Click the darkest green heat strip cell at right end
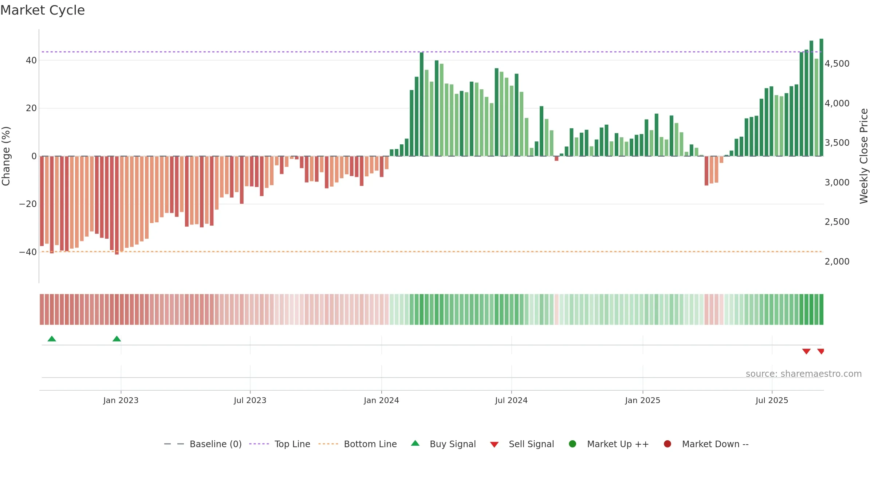Viewport: 874px width, 492px height. [821, 309]
